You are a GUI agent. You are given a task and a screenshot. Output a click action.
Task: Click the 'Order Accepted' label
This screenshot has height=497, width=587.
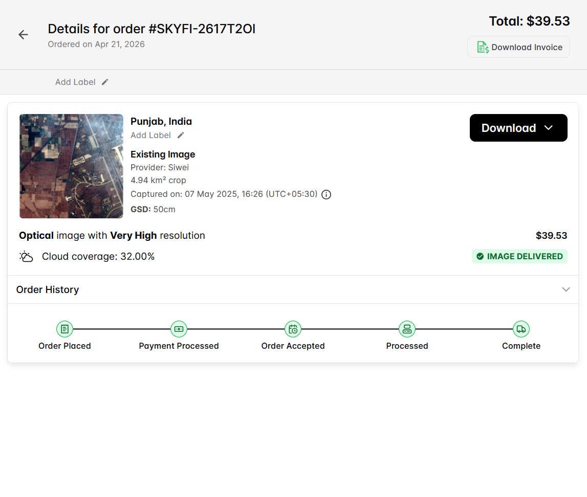tap(293, 346)
